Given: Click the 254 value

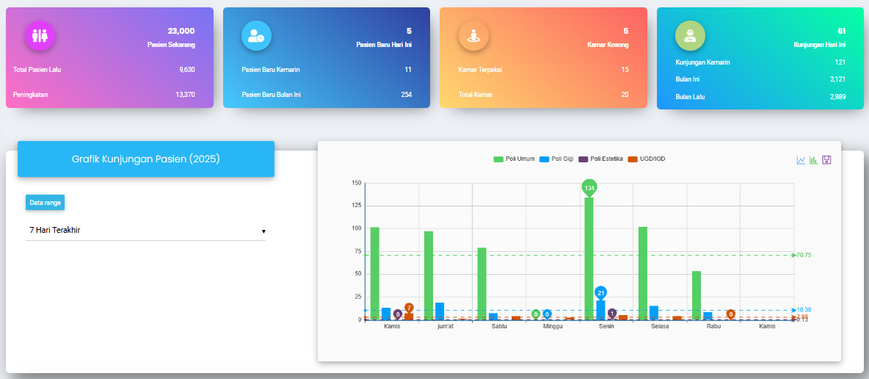Looking at the screenshot, I should 406,94.
